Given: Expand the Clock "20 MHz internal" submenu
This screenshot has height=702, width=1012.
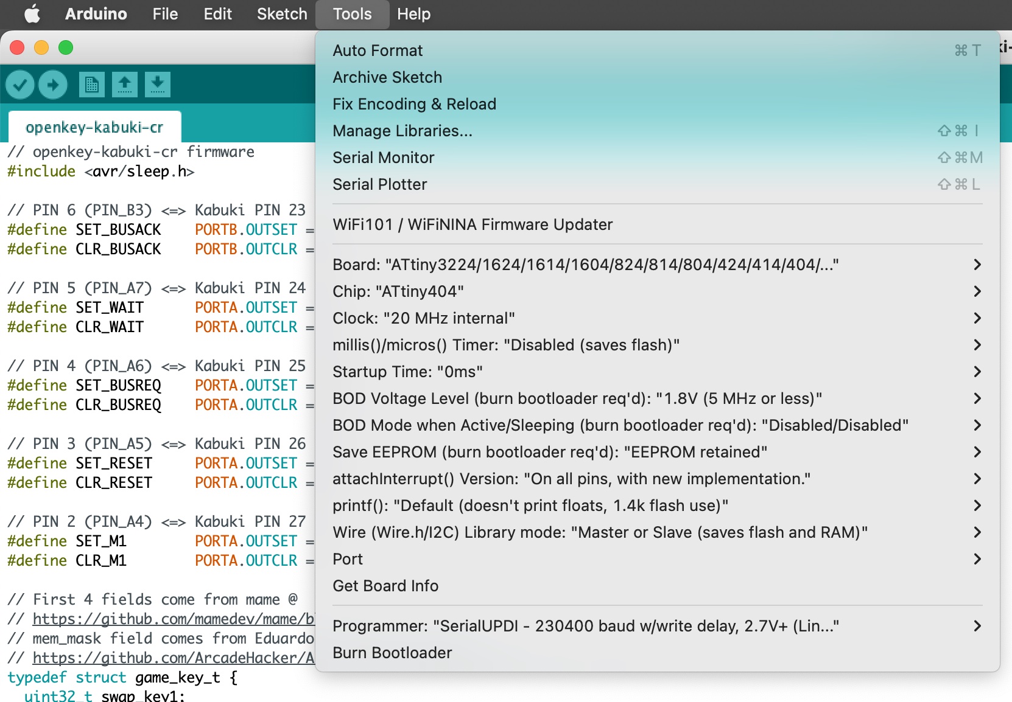Looking at the screenshot, I should click(x=658, y=318).
